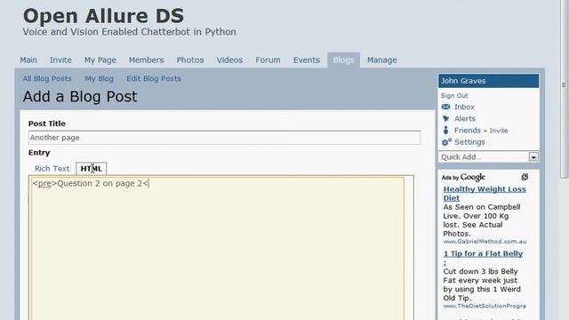Go to the Invite tab
Viewport: 569px width, 320px height.
(x=60, y=60)
